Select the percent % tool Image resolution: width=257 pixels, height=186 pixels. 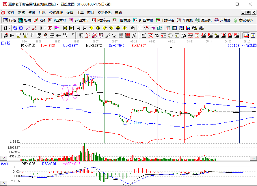[157, 36]
